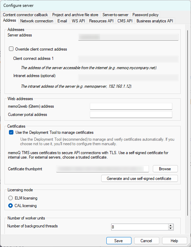Click the memoQweb (Qterm) address field
This screenshot has height=247, width=191.
tap(131, 106)
